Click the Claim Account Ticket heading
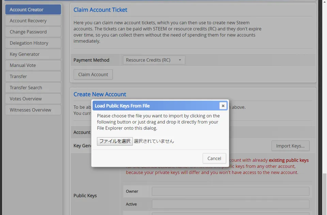The image size is (327, 215). coord(100,10)
